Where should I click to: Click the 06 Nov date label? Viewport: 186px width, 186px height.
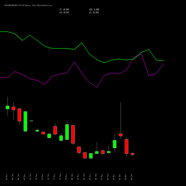tap(19, 177)
